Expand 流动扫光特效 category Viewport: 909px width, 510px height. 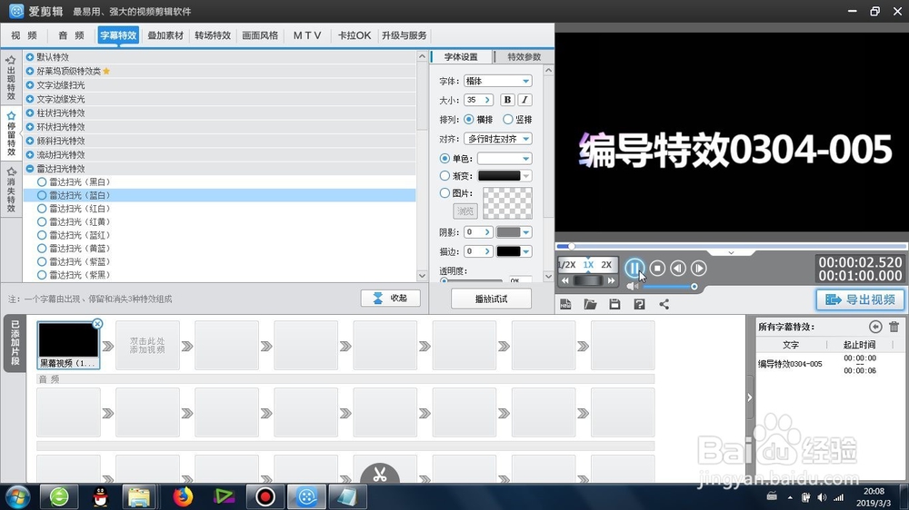pyautogui.click(x=30, y=154)
